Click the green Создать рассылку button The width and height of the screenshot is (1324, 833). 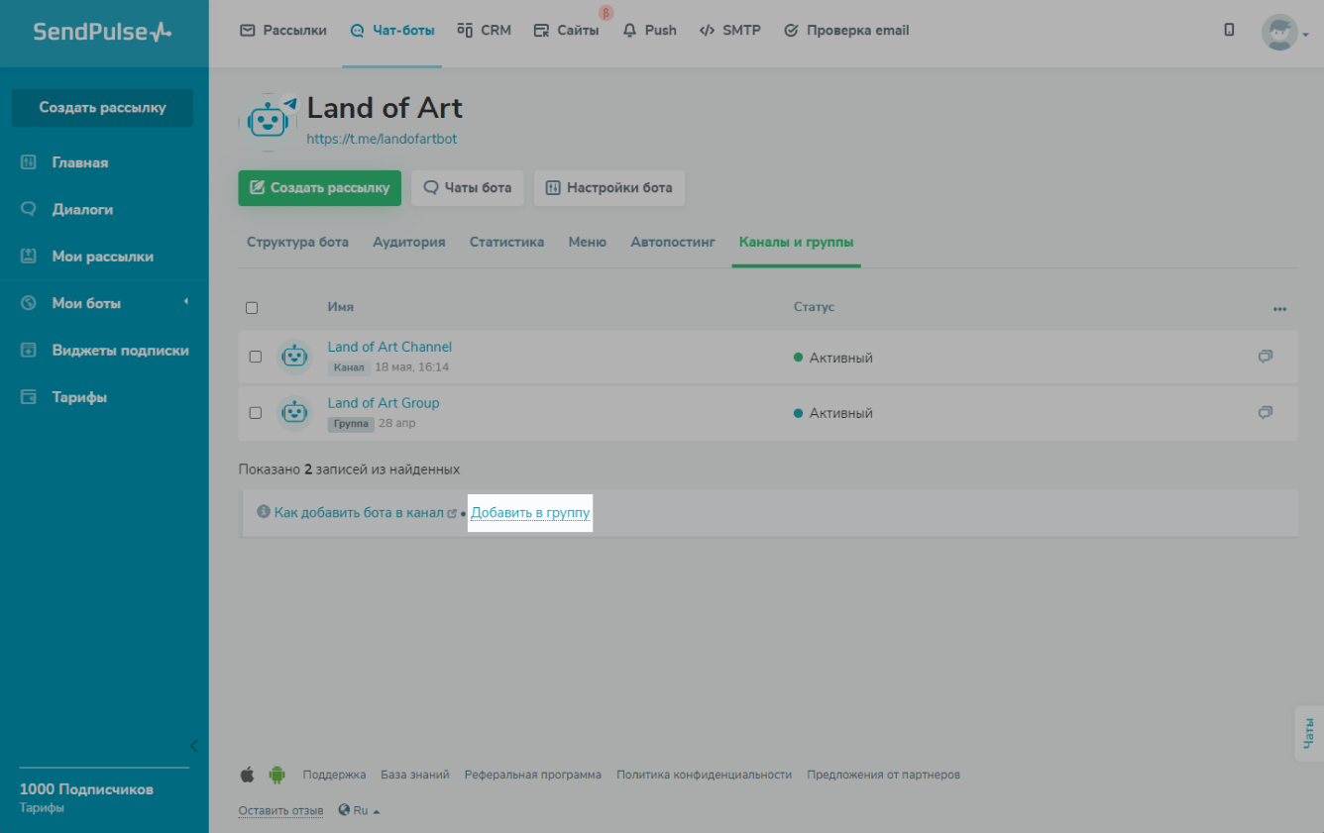(x=319, y=187)
